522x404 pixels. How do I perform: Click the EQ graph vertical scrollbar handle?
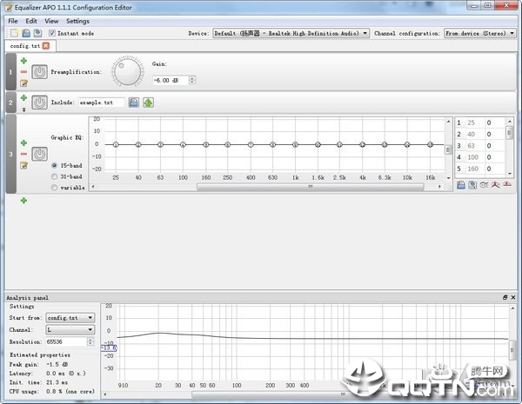click(448, 149)
